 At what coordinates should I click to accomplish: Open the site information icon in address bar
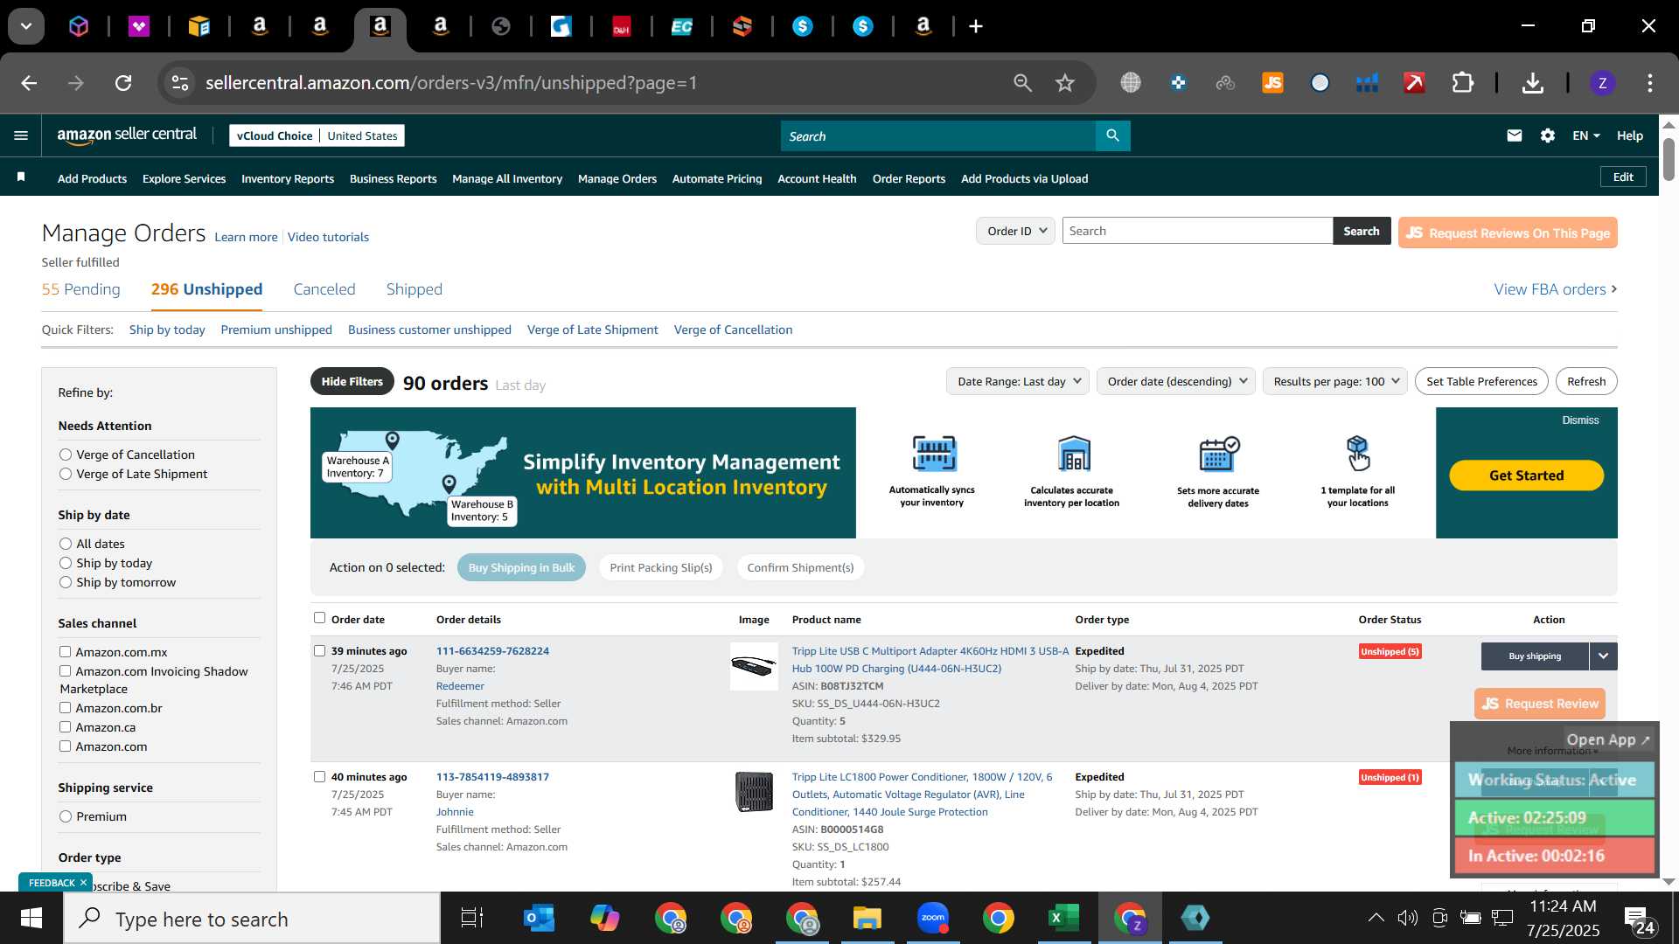tap(179, 83)
